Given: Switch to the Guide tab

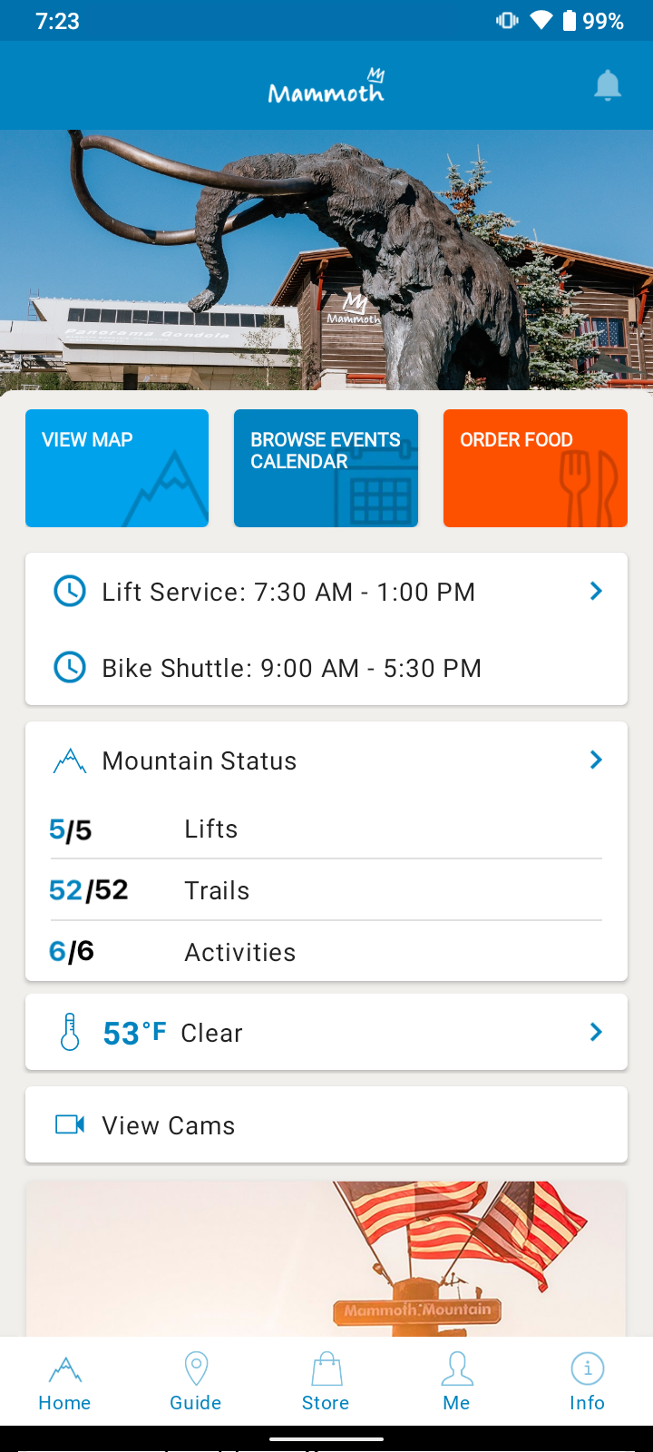Looking at the screenshot, I should click(196, 1381).
